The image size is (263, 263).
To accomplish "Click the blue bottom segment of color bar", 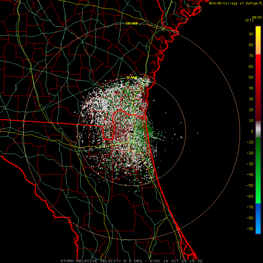I will [258, 219].
